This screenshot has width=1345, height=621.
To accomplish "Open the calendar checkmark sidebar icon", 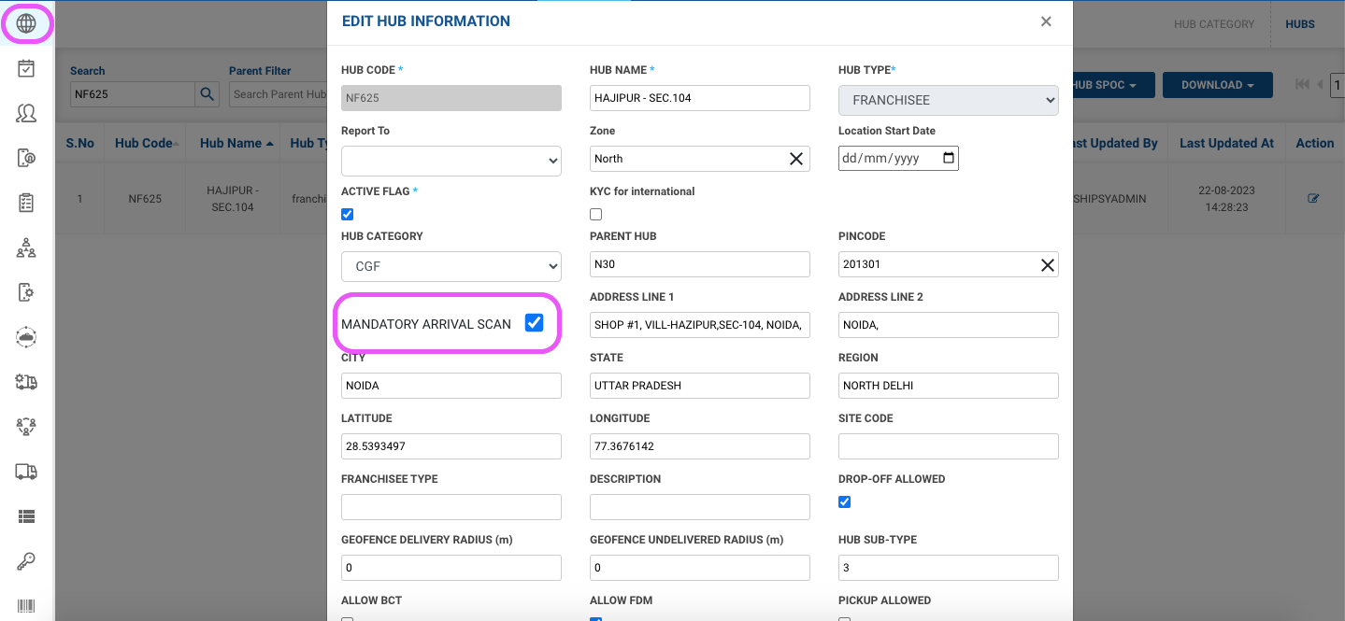I will pyautogui.click(x=26, y=68).
